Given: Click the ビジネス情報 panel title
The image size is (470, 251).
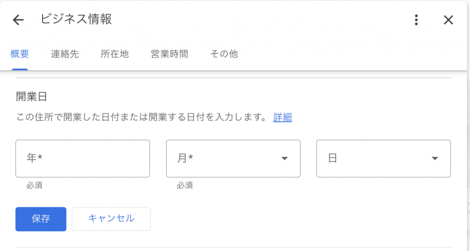Looking at the screenshot, I should [76, 19].
